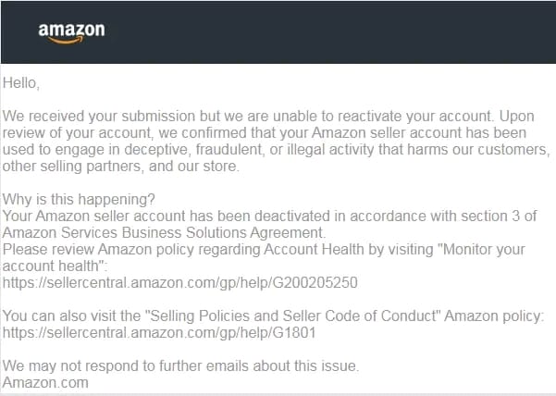Open the sellercentral G1801 help link
Viewport: 556px width, 396px height.
(159, 332)
